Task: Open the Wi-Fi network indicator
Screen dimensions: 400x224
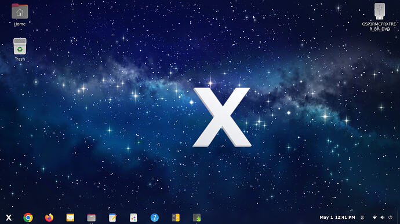Action: pos(374,218)
